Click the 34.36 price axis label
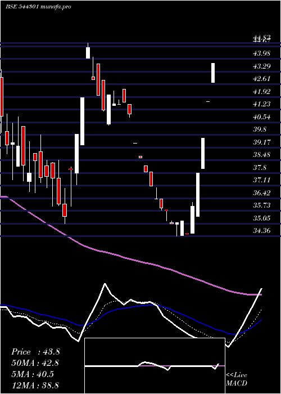281x394 pixels. pos(262,230)
